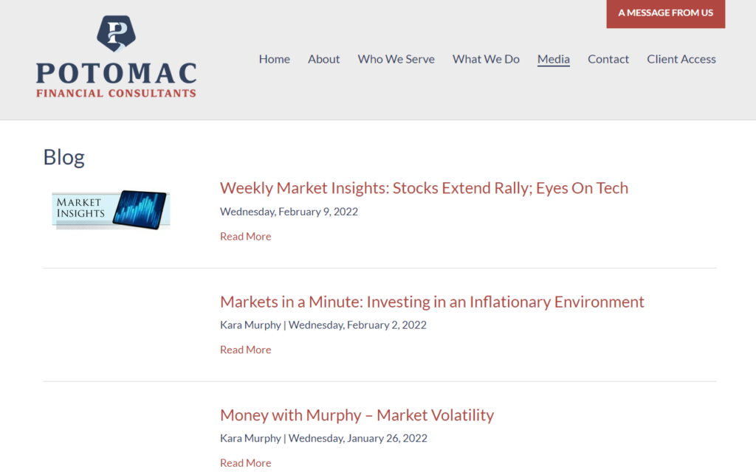Screen dimensions: 756x472
Task: Read More on Markets in a Minute
Action: (x=245, y=350)
